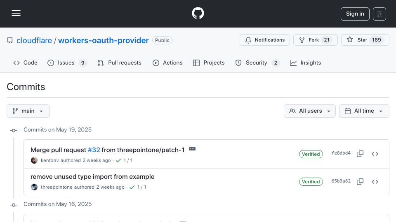Click the star count 189
The width and height of the screenshot is (396, 222).
click(x=376, y=40)
